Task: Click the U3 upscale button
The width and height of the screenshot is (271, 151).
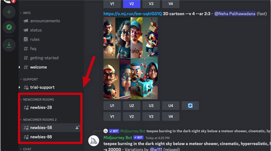Action: coord(151,106)
